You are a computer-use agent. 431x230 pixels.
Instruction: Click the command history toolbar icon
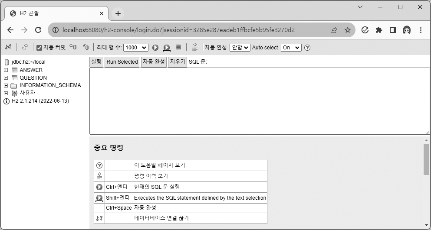(195, 47)
